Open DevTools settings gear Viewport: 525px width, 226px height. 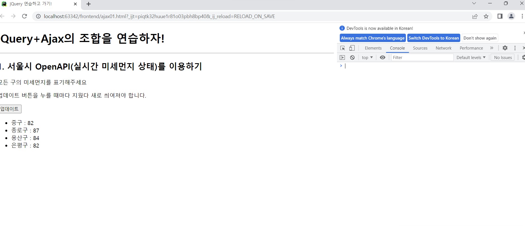click(x=505, y=48)
